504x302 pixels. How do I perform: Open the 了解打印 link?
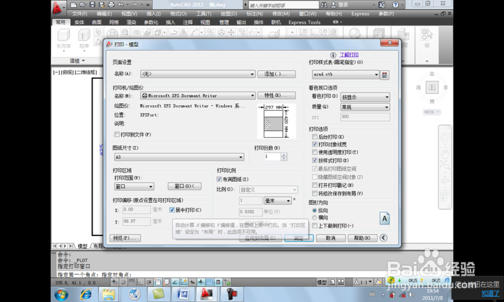point(349,55)
